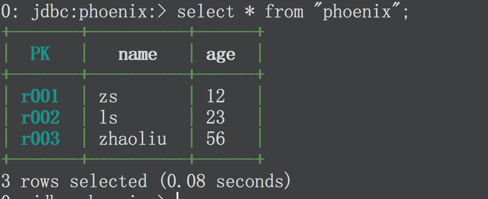The height and width of the screenshot is (199, 488).
Task: Click the age value 12
Action: [215, 96]
